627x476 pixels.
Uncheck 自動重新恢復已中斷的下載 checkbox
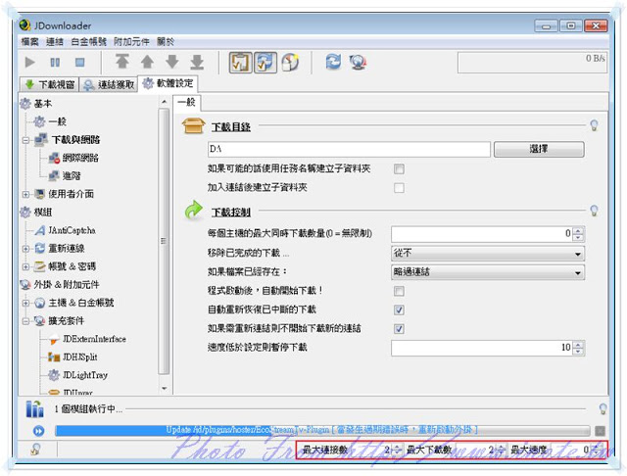click(x=399, y=309)
